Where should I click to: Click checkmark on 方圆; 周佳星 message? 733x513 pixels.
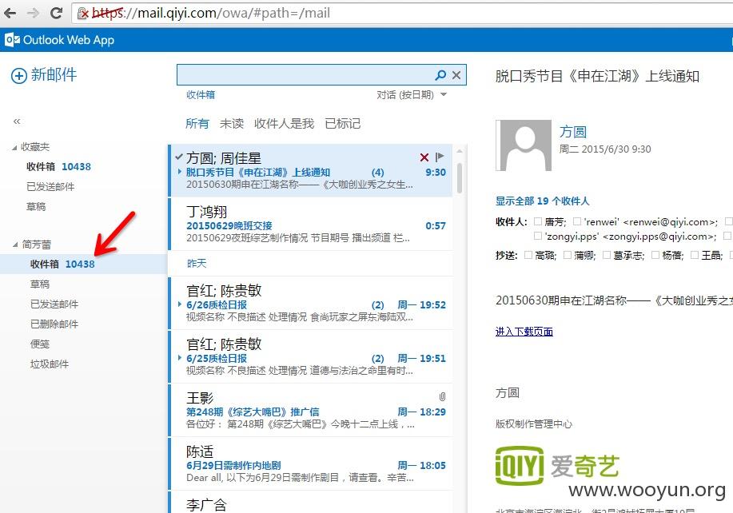click(178, 157)
